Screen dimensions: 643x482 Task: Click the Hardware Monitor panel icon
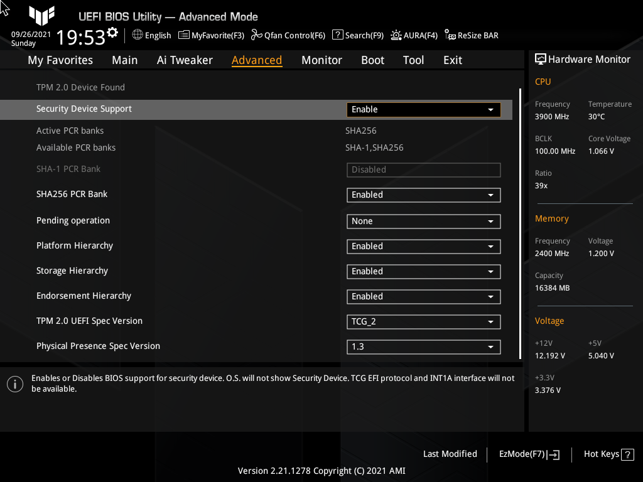[541, 58]
